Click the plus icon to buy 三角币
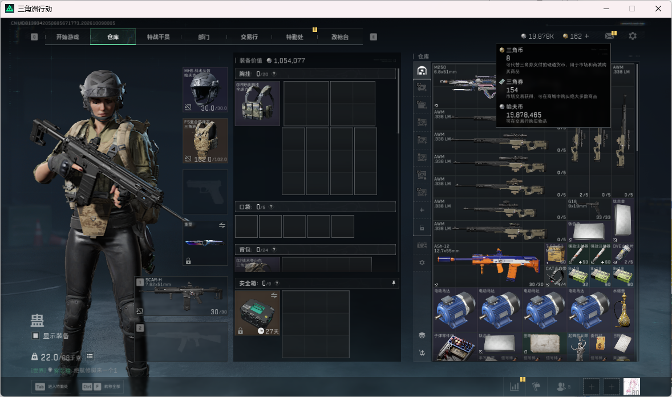The height and width of the screenshot is (397, 672). (586, 37)
